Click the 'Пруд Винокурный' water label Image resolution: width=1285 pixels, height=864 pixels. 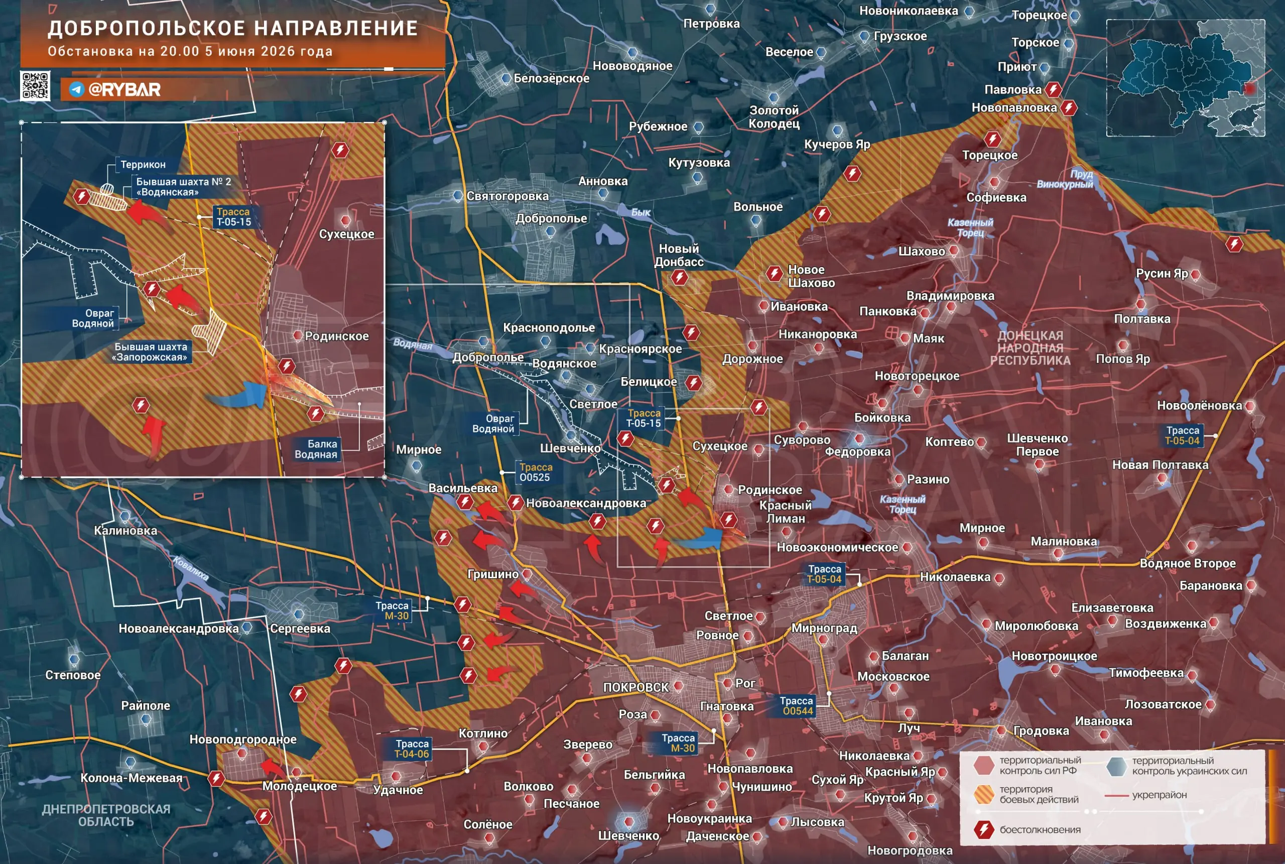coord(1064,179)
